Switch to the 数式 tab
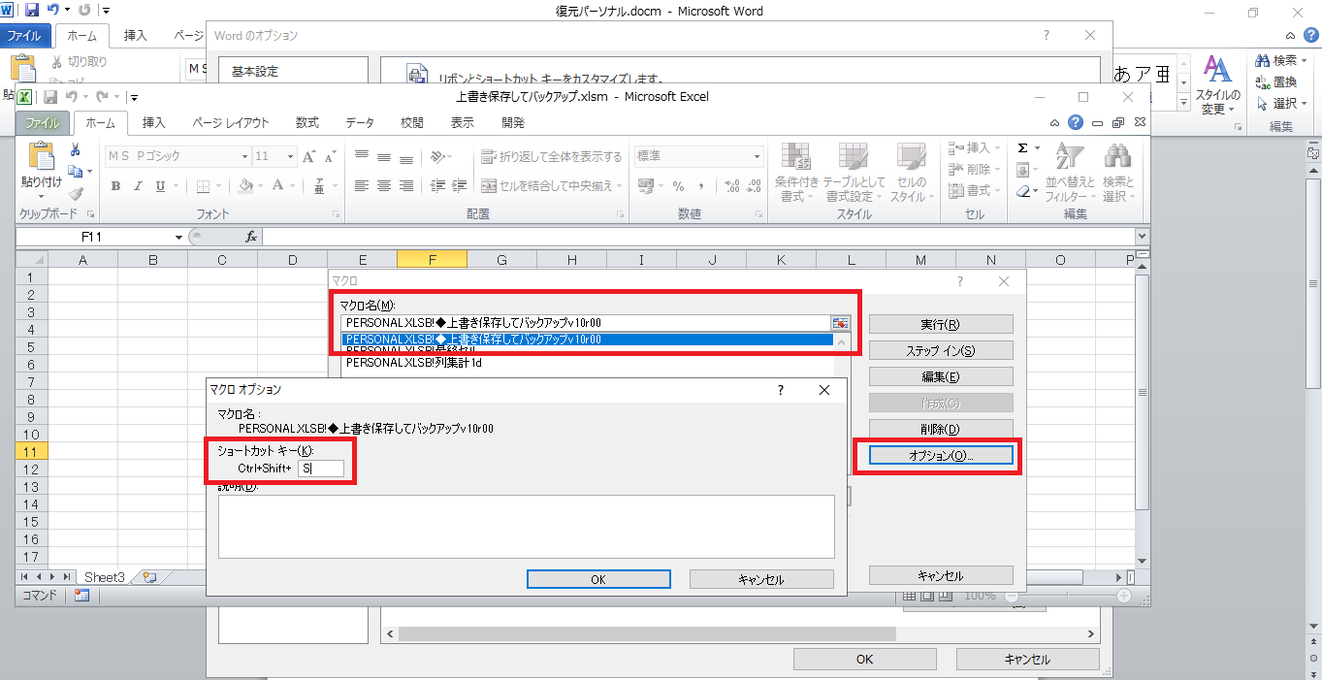 [307, 123]
